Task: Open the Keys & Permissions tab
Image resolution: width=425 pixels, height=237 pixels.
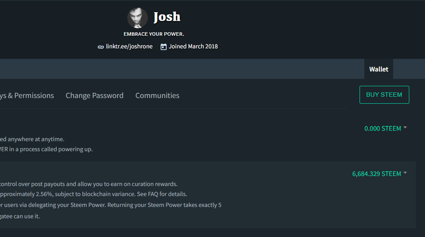Action: [x=27, y=95]
